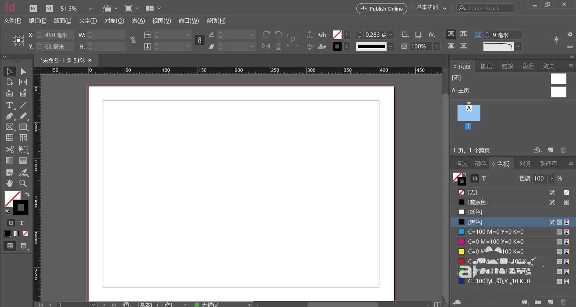
Task: Select the Eyedropper tool
Action: coord(23,173)
